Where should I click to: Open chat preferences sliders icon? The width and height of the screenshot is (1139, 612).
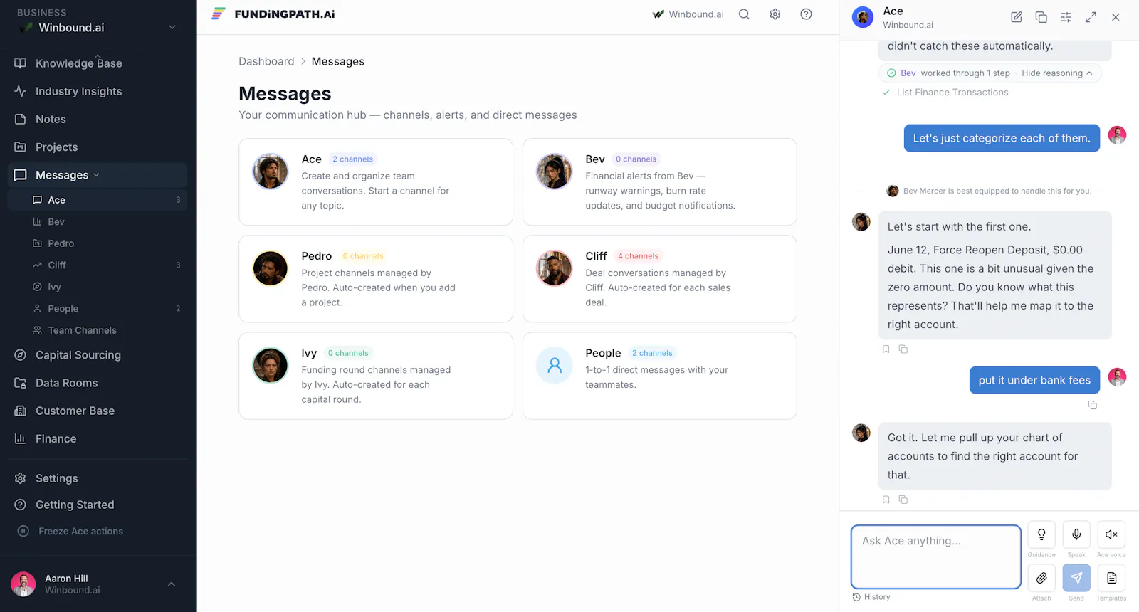1066,17
